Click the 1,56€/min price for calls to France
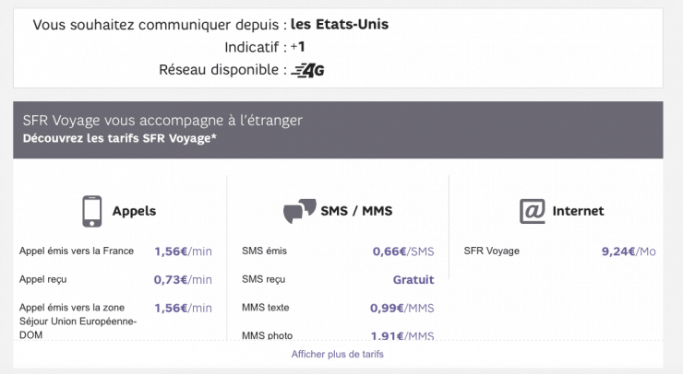The height and width of the screenshot is (374, 683). pos(183,251)
